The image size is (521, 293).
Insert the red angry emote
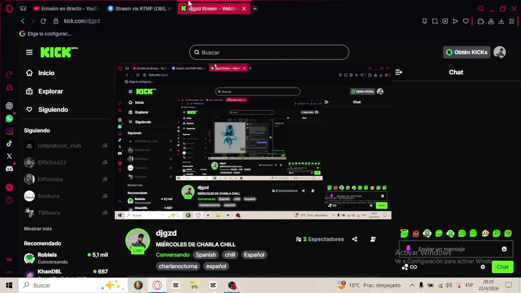click(x=416, y=234)
